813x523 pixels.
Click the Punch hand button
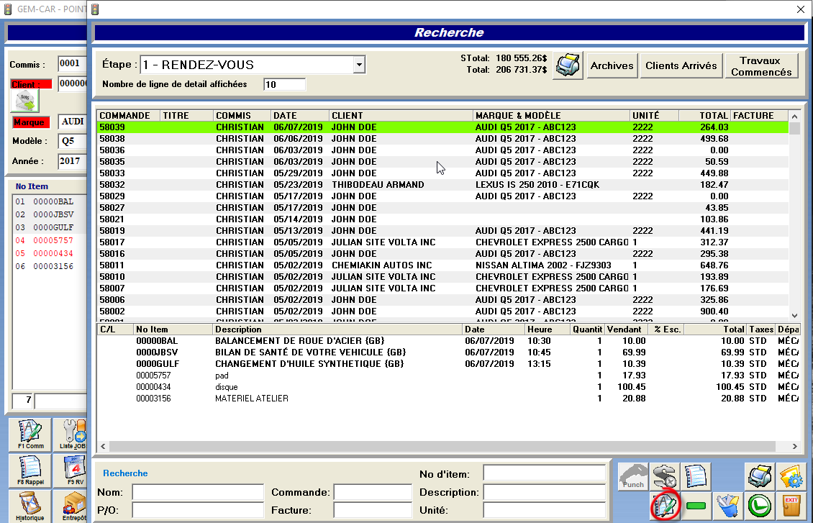[633, 476]
